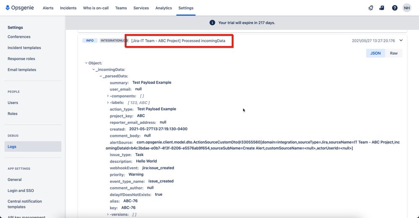Image resolution: width=419 pixels, height=218 pixels.
Task: Open General app settings
Action: coord(15,179)
